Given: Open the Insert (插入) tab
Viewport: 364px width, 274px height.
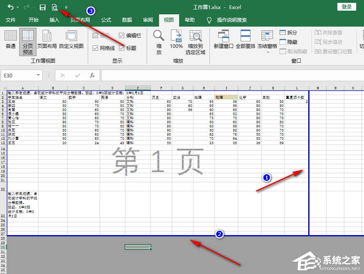Looking at the screenshot, I should (x=55, y=20).
